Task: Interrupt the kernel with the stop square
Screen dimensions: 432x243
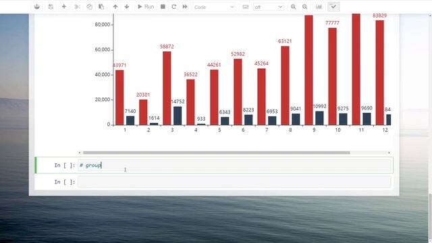Action: click(163, 7)
